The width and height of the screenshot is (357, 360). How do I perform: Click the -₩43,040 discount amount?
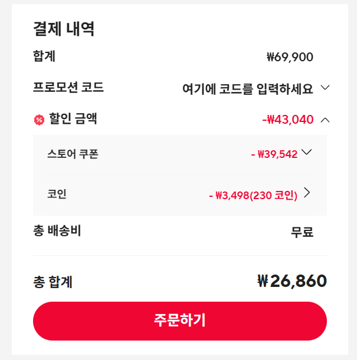tap(287, 120)
